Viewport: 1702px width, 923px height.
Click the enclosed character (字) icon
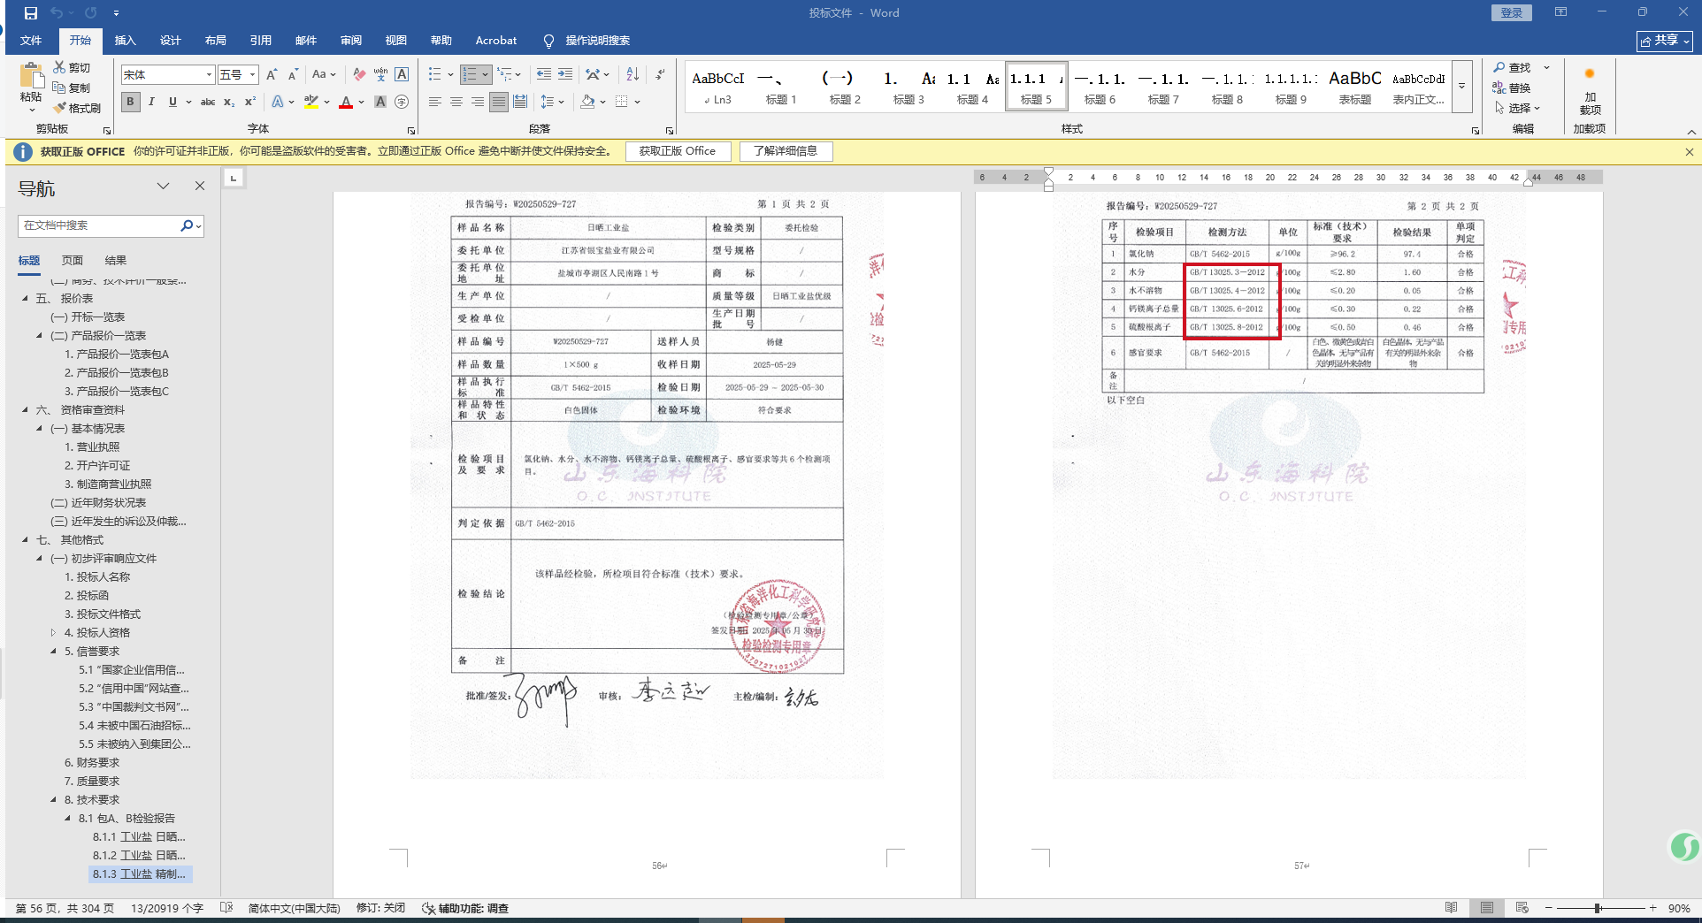pyautogui.click(x=402, y=103)
